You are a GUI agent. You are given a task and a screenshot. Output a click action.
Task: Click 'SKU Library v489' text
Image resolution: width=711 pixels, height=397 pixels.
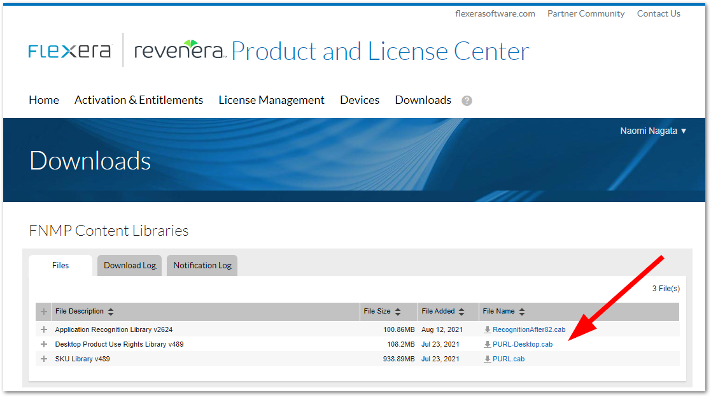pyautogui.click(x=83, y=359)
